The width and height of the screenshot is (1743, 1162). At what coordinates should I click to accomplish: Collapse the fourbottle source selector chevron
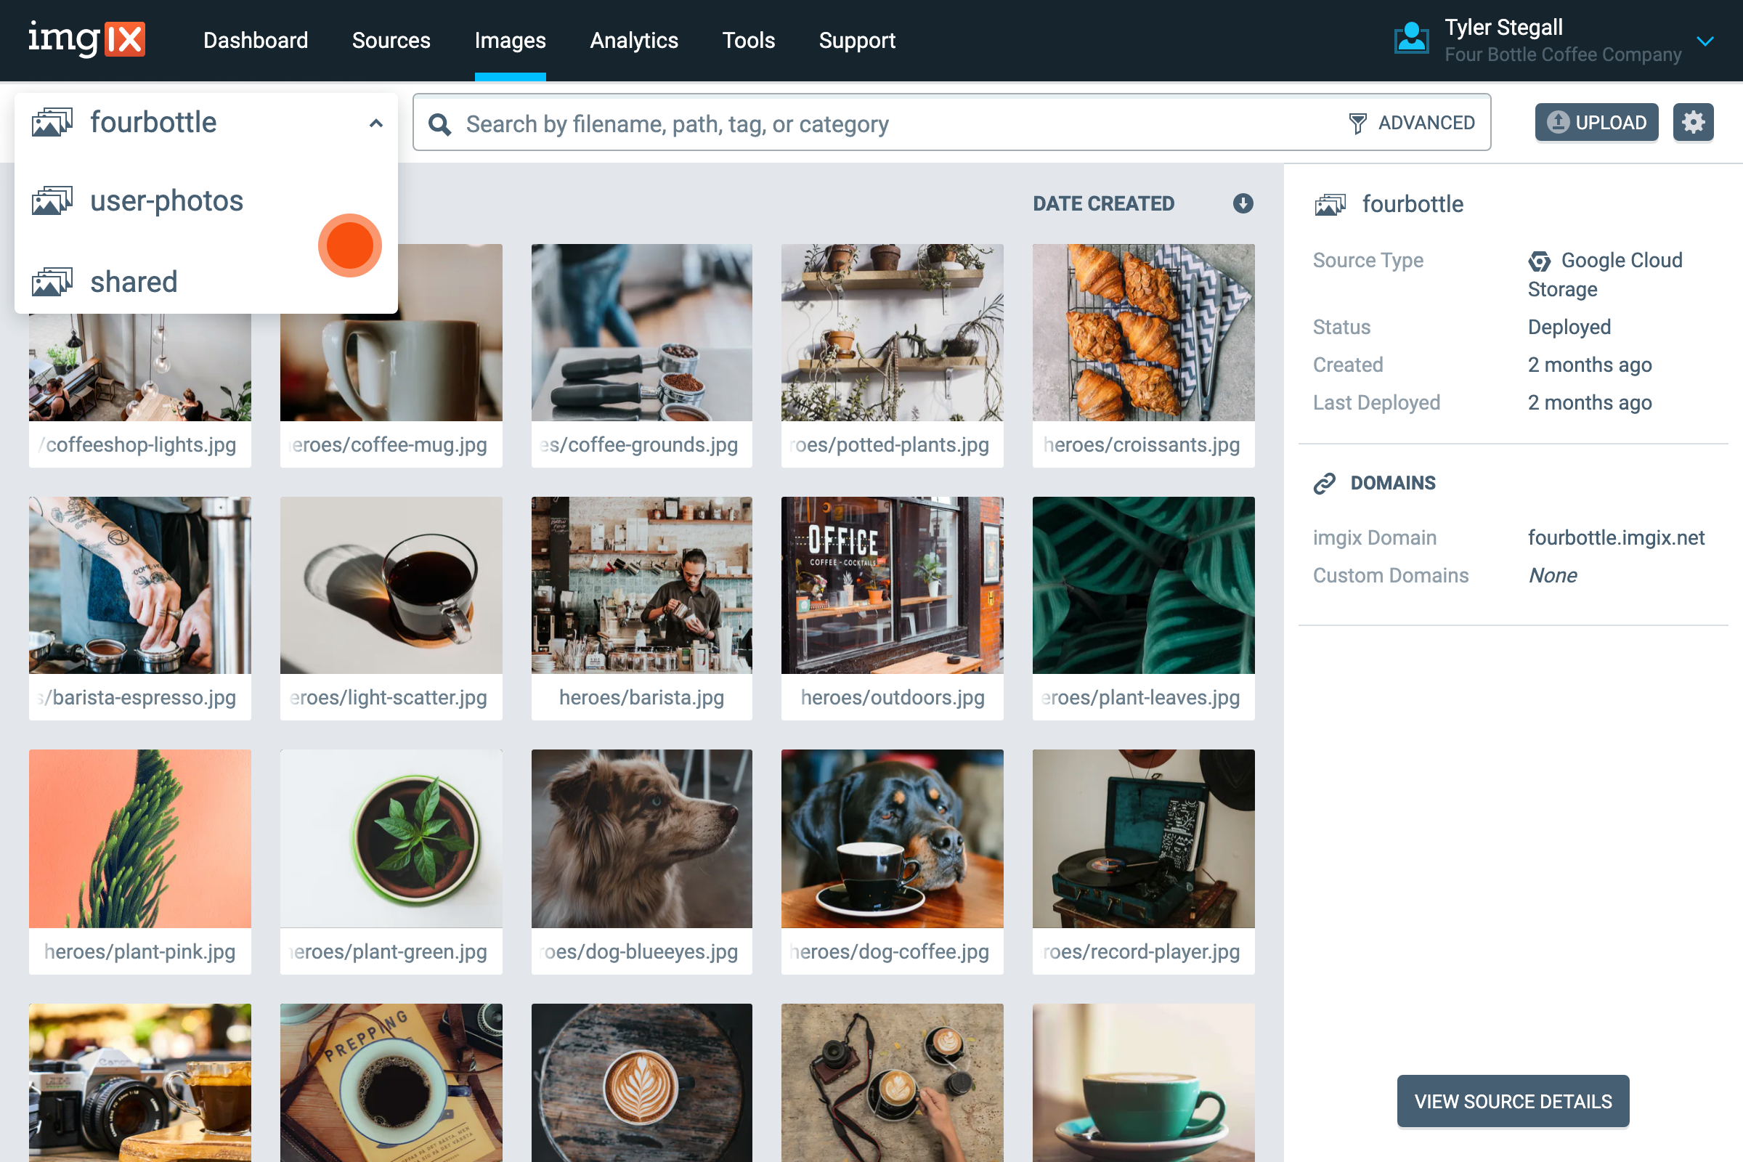click(375, 123)
